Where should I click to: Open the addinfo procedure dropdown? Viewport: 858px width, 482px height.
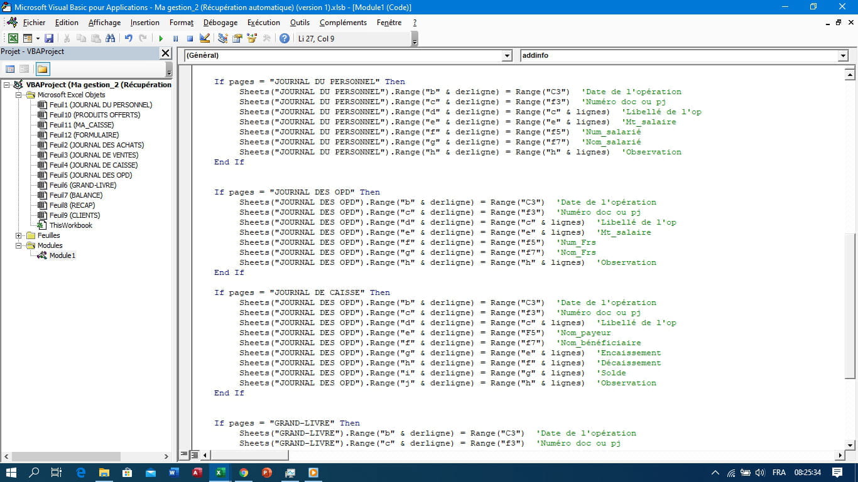843,55
